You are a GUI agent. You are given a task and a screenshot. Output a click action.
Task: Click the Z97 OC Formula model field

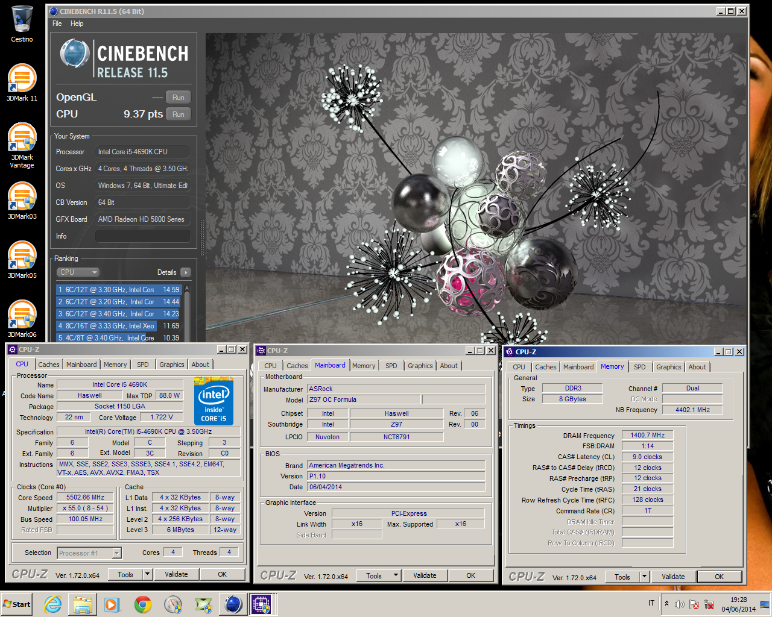coord(364,399)
